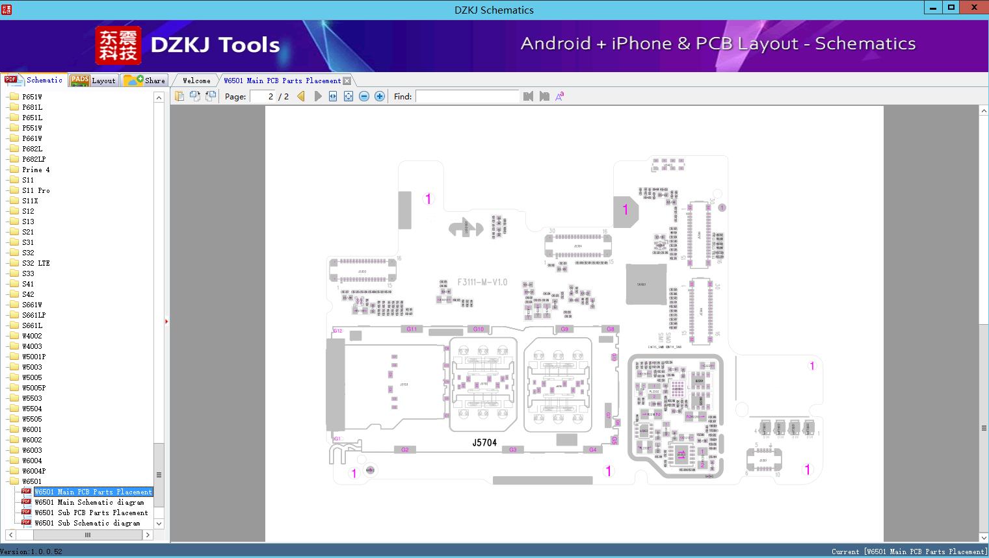
Task: Close the W6501 Main PCB Parts Placement tab
Action: click(348, 80)
